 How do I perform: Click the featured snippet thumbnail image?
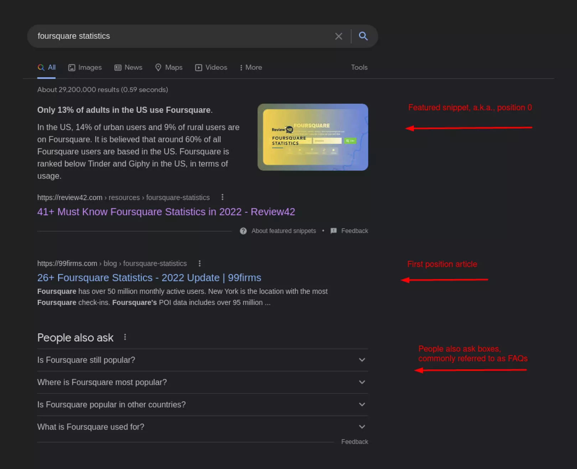coord(313,137)
